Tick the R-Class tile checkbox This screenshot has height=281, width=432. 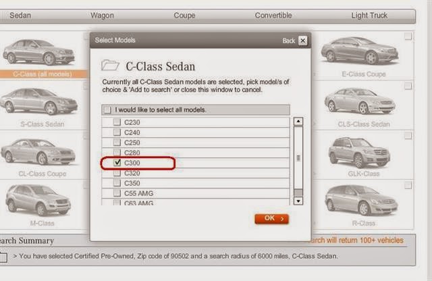408,185
